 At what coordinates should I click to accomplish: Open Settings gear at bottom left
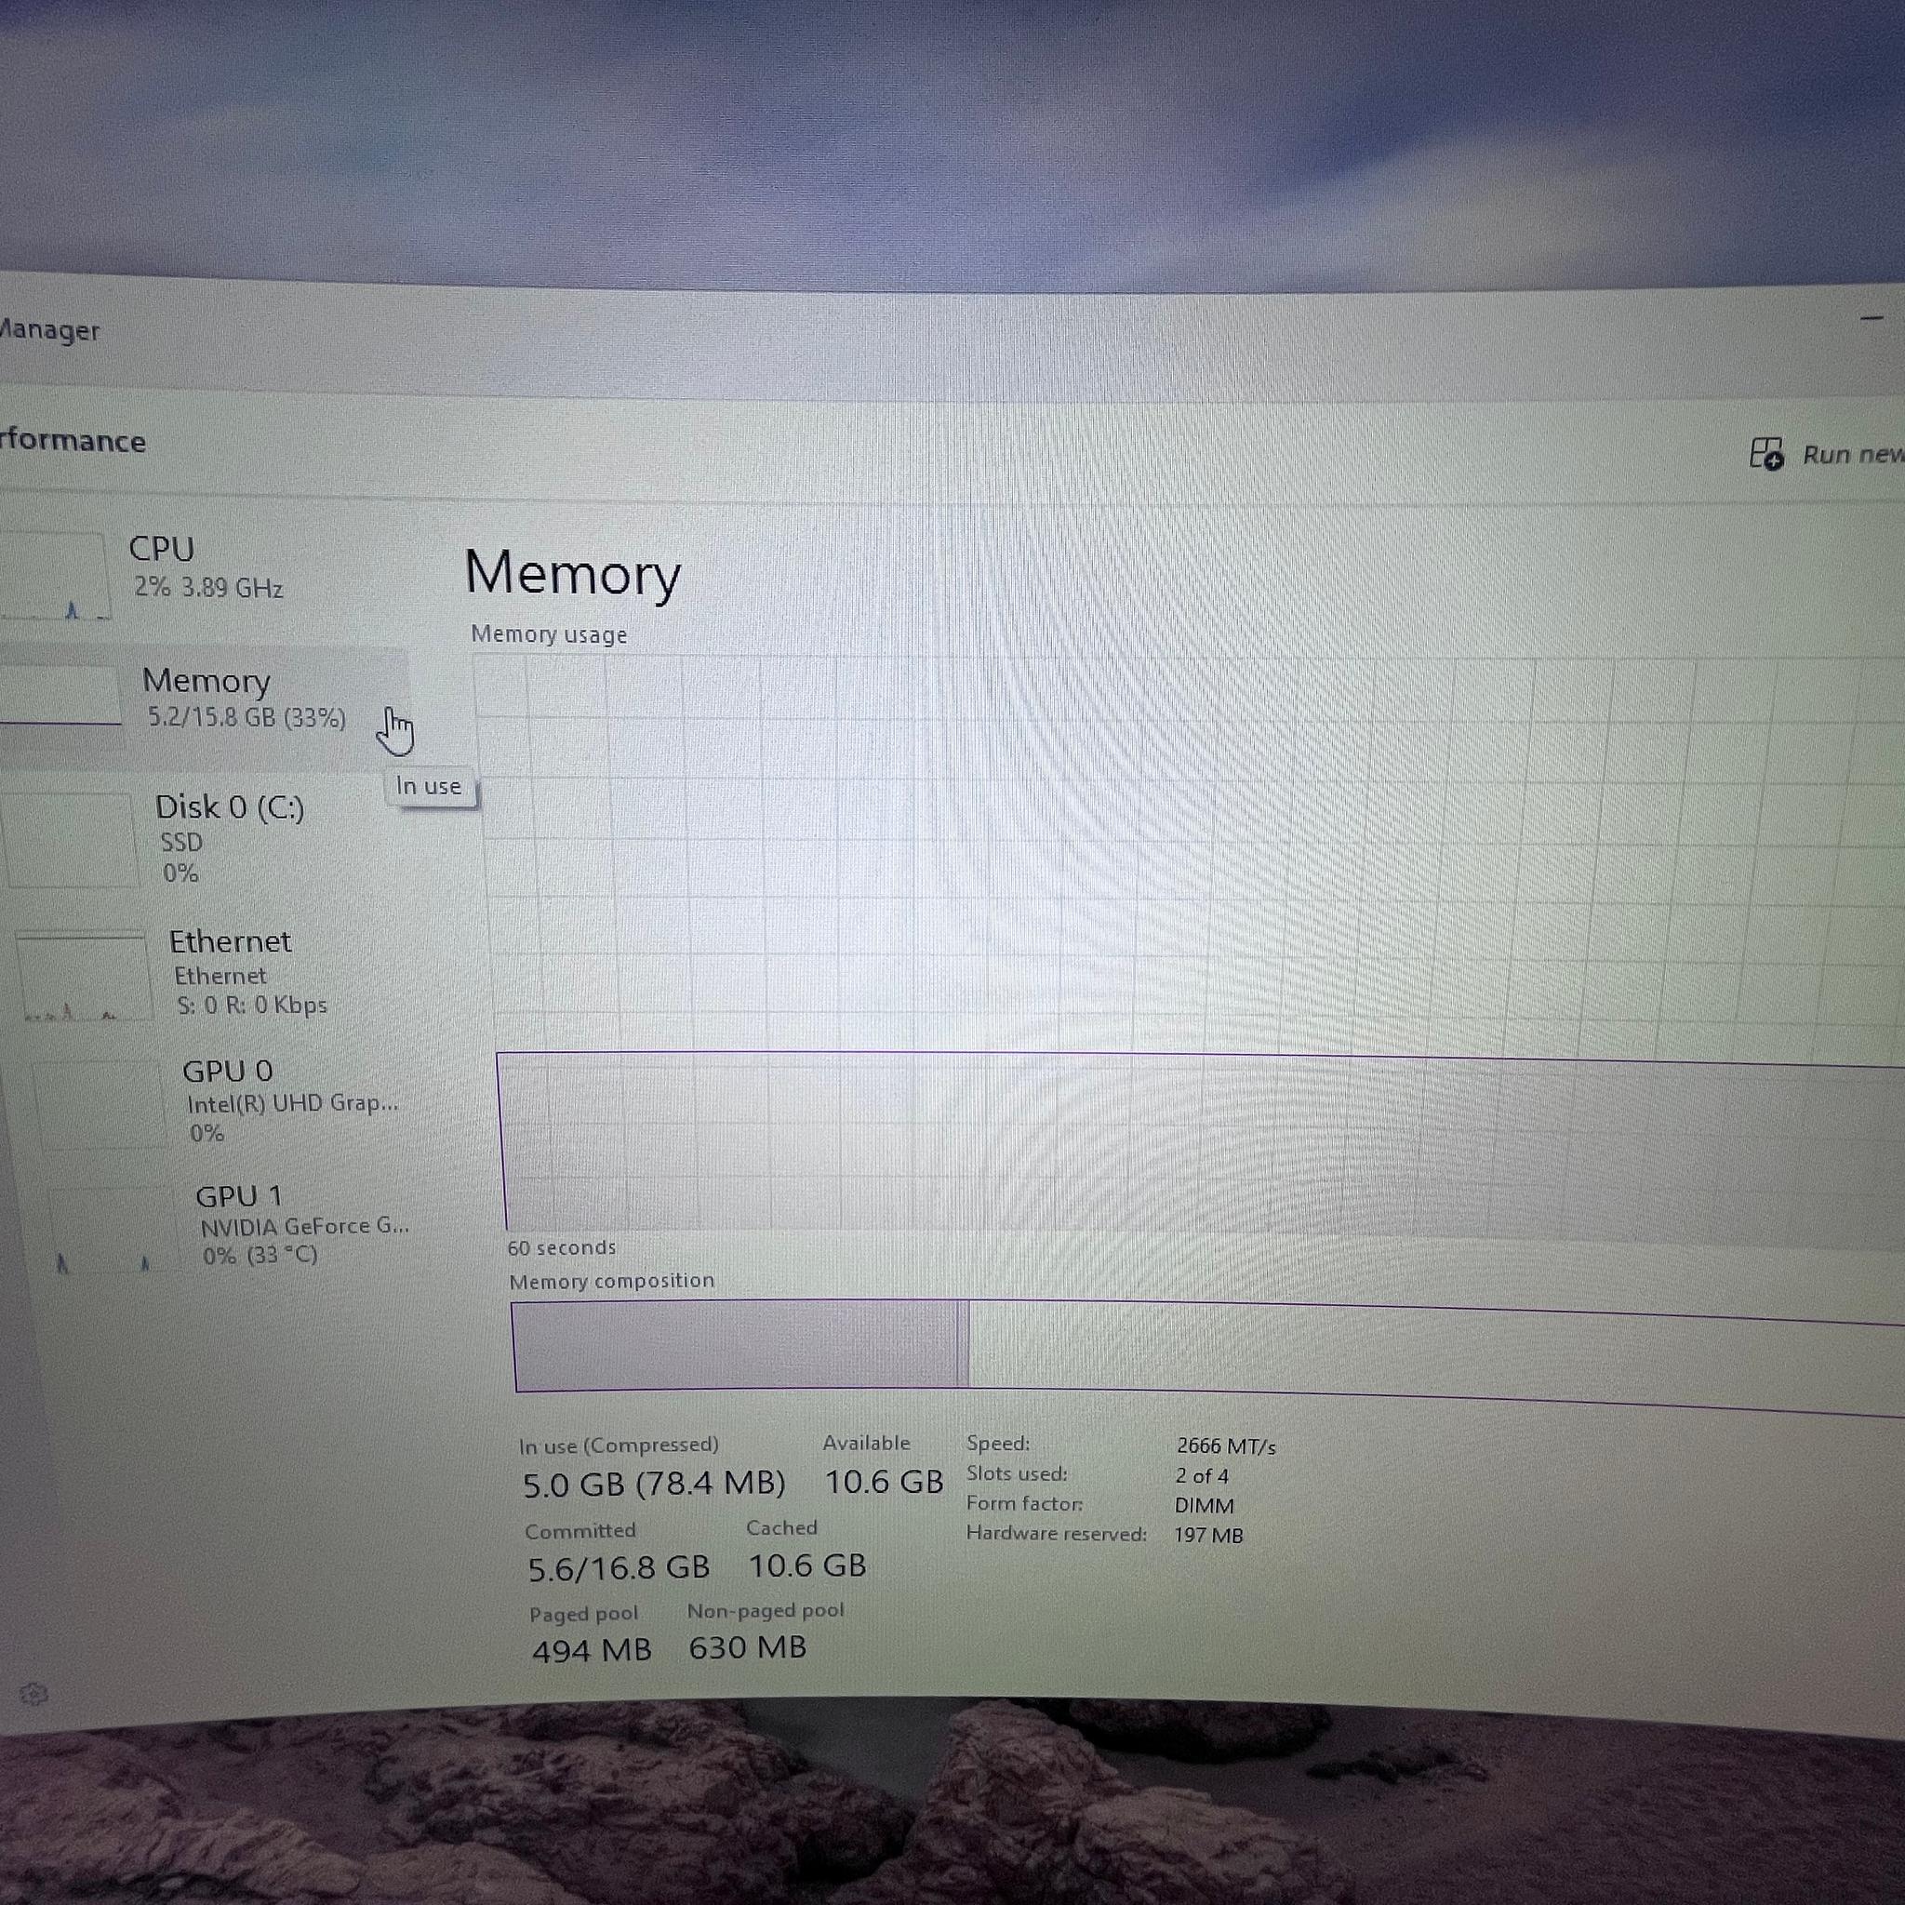coord(33,1694)
